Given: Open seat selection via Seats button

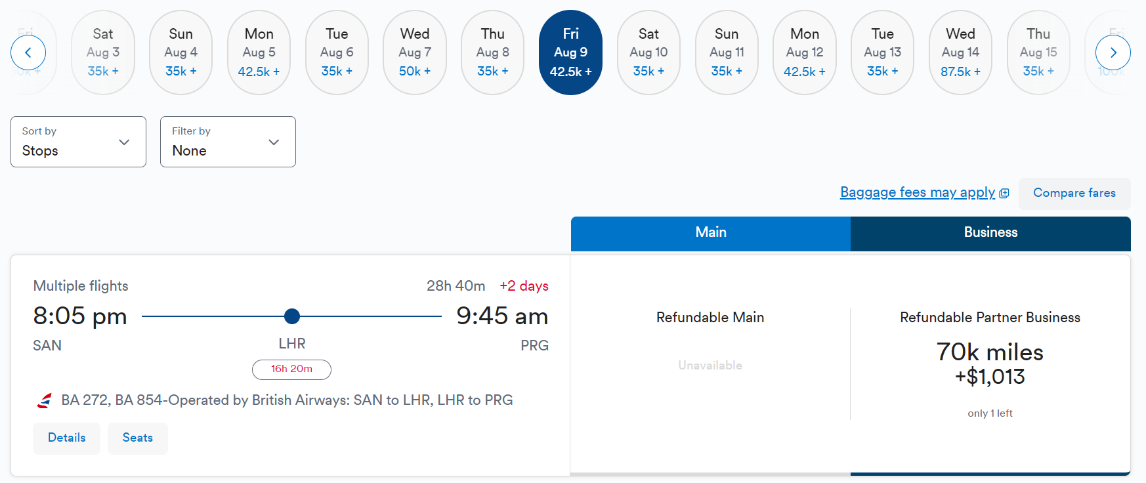Looking at the screenshot, I should [x=137, y=438].
